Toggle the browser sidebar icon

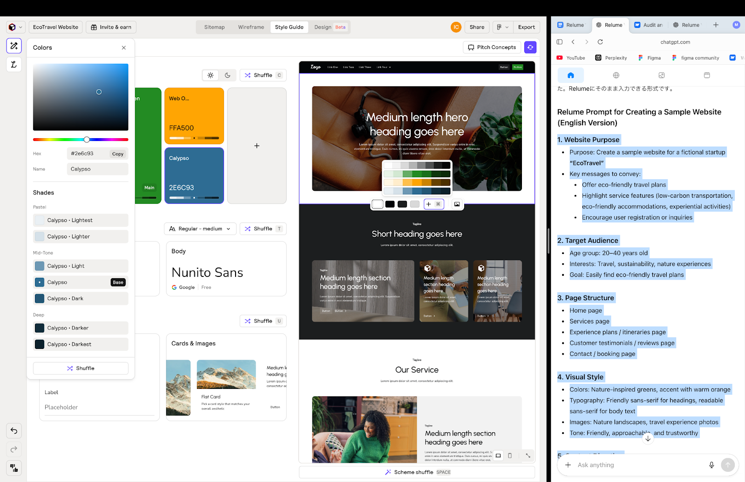point(559,42)
